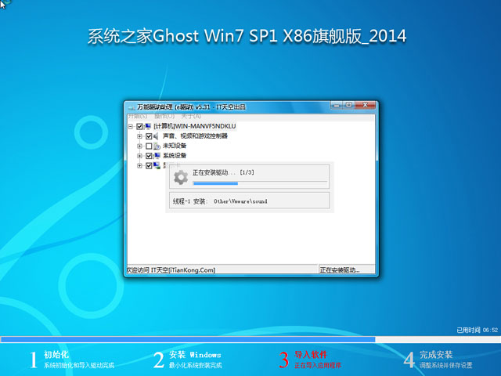Select the [计算机]WIN-MANVF5NDKLU tree label

195,126
